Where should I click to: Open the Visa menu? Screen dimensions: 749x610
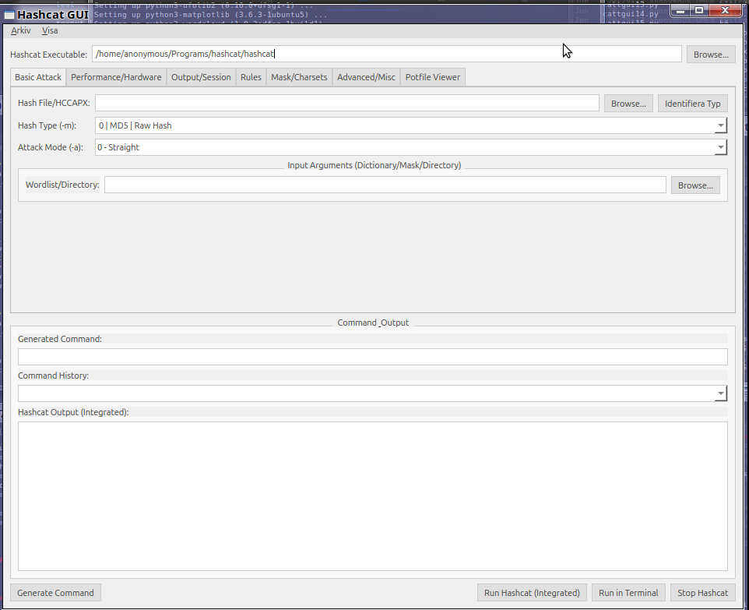pyautogui.click(x=50, y=30)
